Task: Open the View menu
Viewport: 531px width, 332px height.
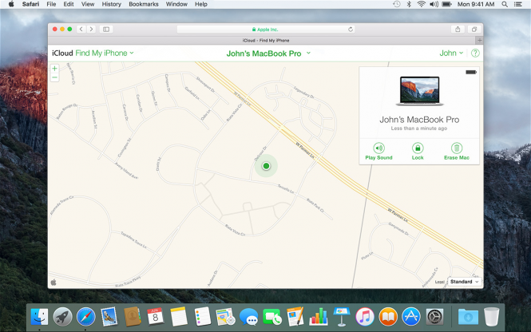Action: click(88, 4)
